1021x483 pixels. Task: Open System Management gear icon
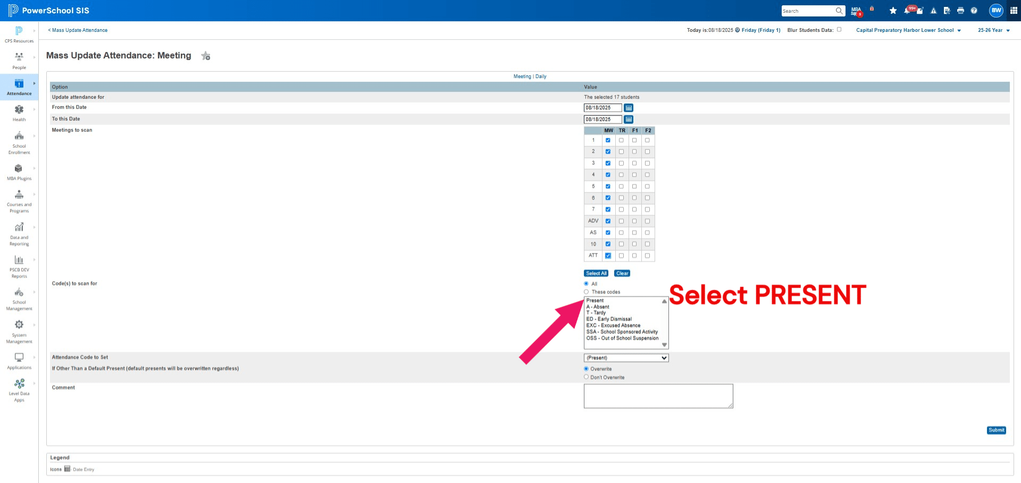(19, 324)
